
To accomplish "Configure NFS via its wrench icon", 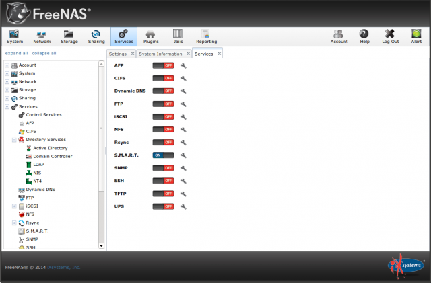I will point(184,130).
